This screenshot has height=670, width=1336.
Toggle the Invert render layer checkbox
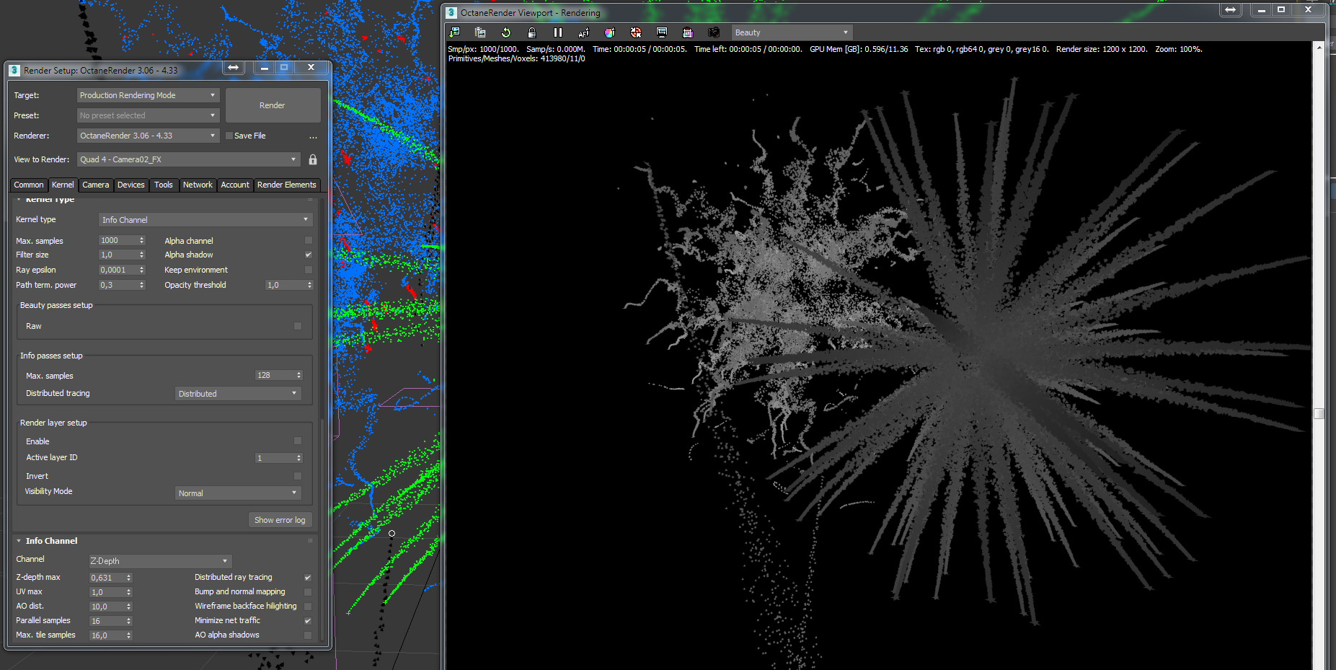298,476
